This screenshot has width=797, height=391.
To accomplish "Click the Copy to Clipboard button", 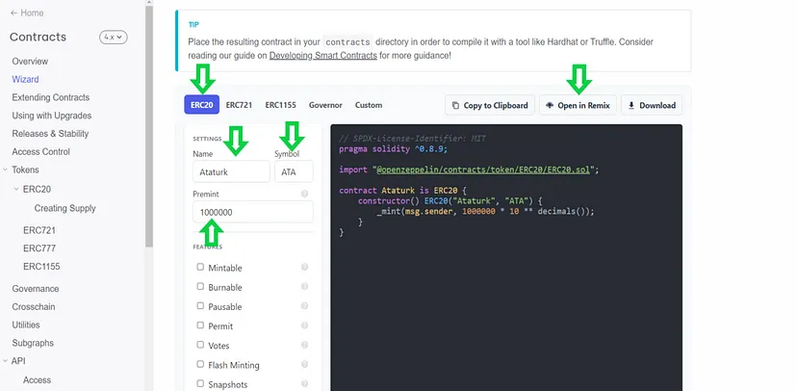I will (489, 105).
